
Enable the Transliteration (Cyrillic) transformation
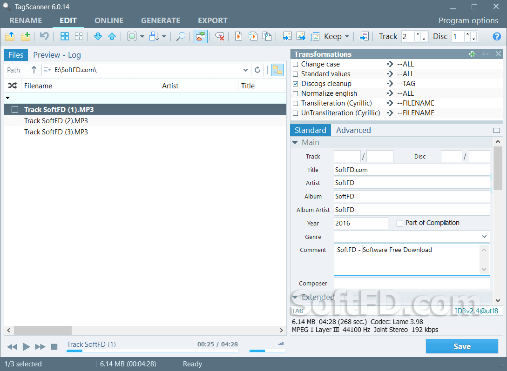pyautogui.click(x=295, y=103)
